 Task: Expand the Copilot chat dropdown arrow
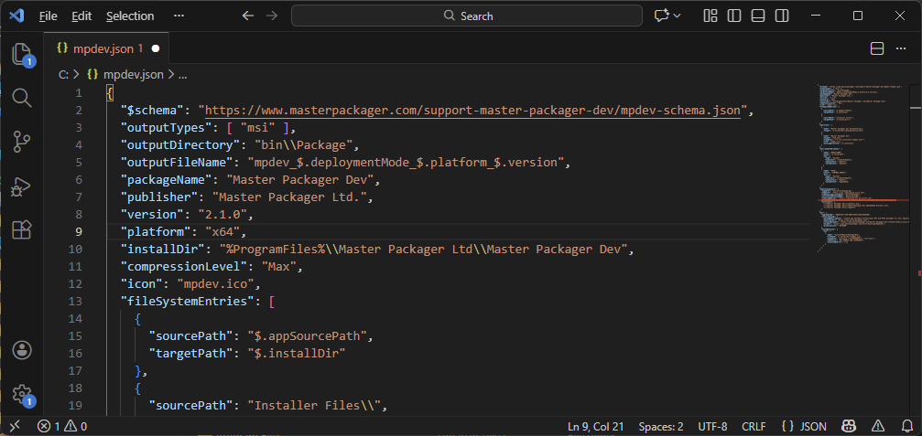click(x=678, y=16)
